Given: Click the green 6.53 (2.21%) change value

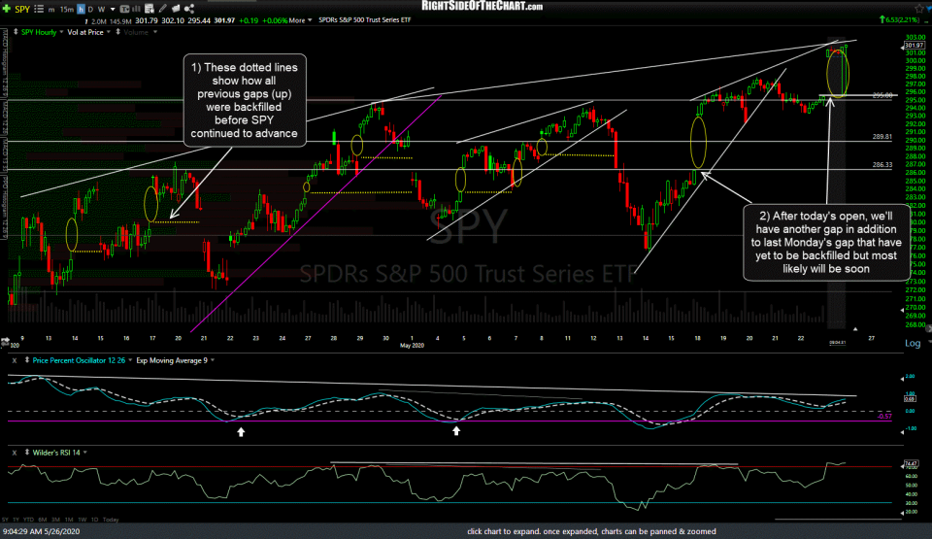Looking at the screenshot, I should pos(899,20).
